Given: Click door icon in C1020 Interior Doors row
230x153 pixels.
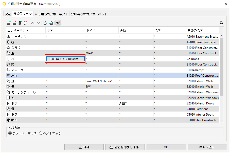Looking at the screenshot, I should click(8, 114).
